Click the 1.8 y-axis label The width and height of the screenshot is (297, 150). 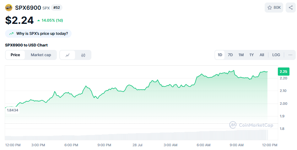pos(282,129)
